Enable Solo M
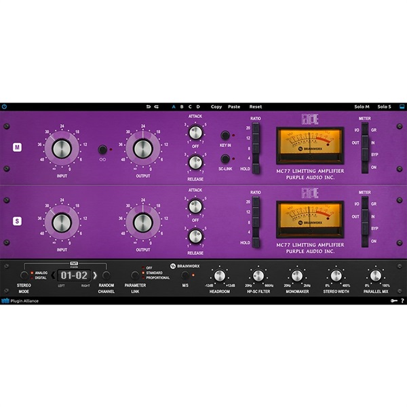This screenshot has width=407, height=407. click(x=362, y=106)
